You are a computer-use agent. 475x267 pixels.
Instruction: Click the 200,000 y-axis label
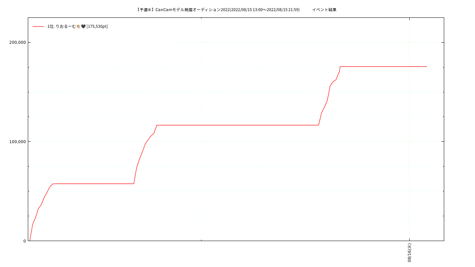click(x=17, y=42)
